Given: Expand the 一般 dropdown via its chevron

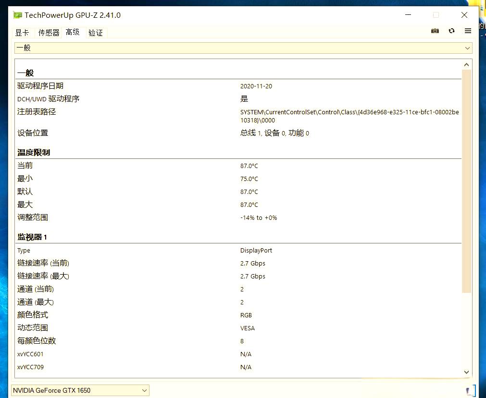Looking at the screenshot, I should (467, 48).
